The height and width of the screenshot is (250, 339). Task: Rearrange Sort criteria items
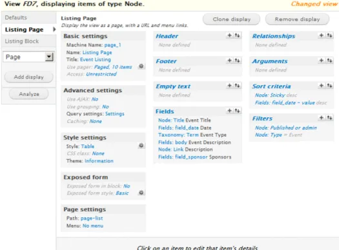click(x=329, y=86)
